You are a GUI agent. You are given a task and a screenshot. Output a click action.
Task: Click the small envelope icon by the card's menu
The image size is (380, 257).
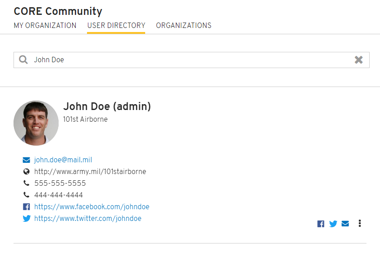point(345,224)
